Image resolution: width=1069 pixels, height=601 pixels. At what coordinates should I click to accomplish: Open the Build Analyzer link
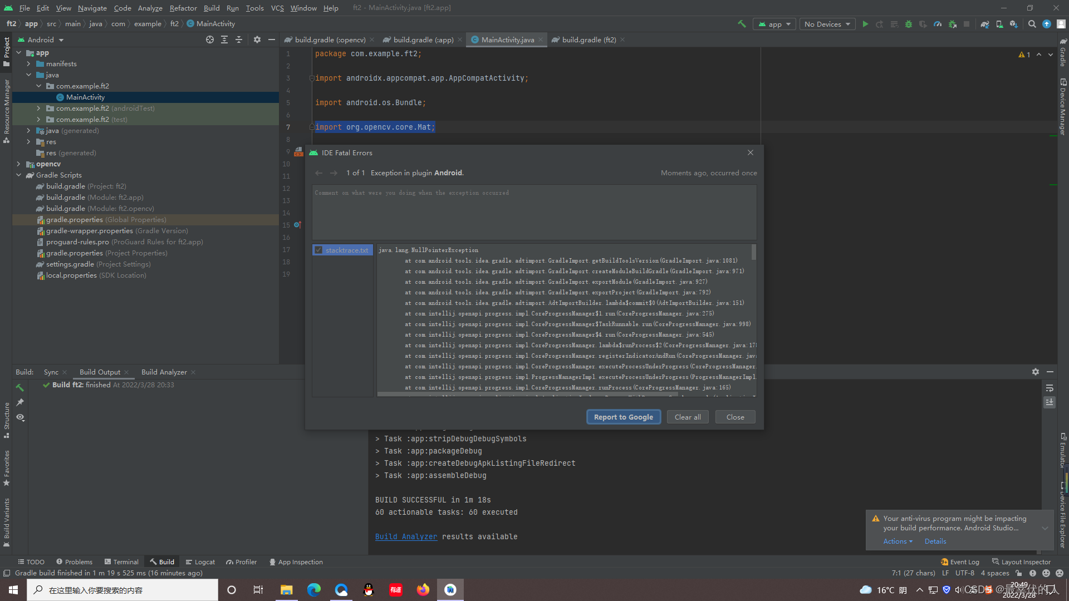406,536
